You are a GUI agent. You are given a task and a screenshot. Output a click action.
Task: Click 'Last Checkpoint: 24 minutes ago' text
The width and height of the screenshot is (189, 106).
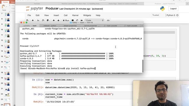pyautogui.click(x=75, y=9)
